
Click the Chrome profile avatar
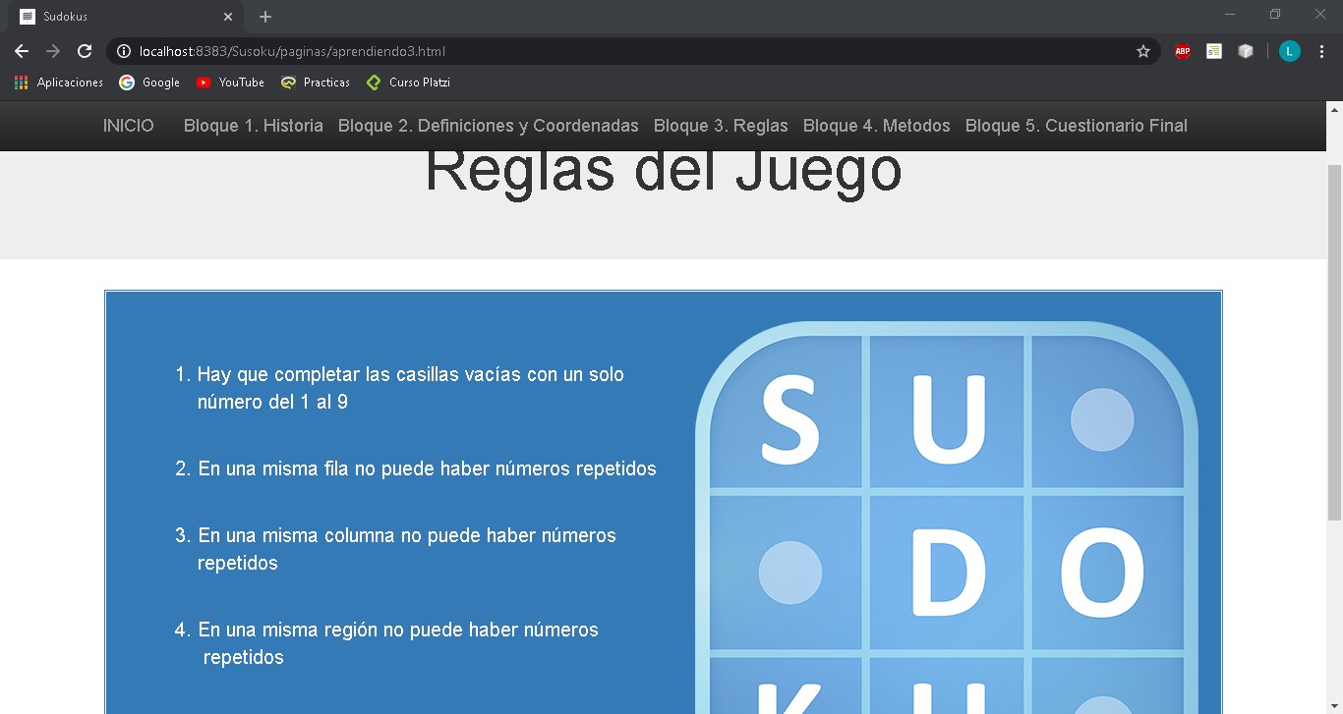tap(1289, 51)
